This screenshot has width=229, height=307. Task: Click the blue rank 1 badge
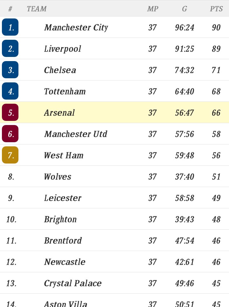pyautogui.click(x=10, y=27)
